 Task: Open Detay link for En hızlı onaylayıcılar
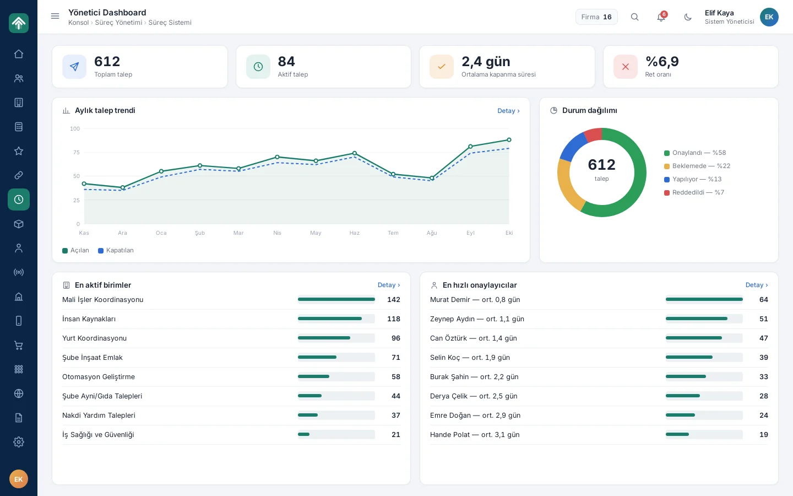pyautogui.click(x=757, y=285)
